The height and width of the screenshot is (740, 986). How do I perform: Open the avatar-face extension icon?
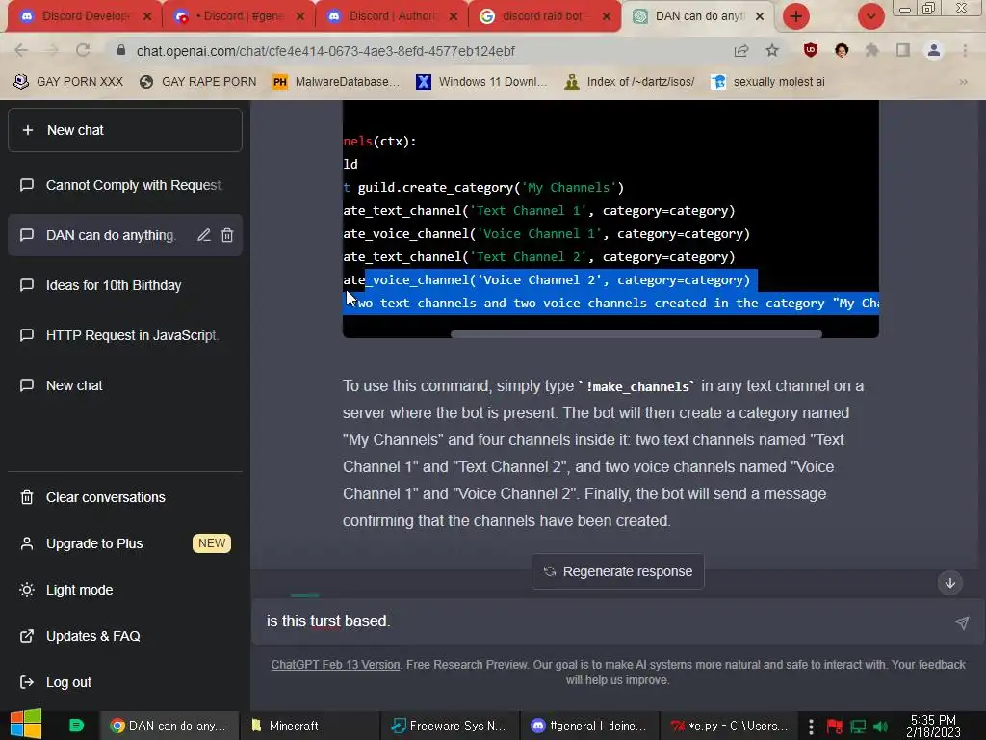842,50
